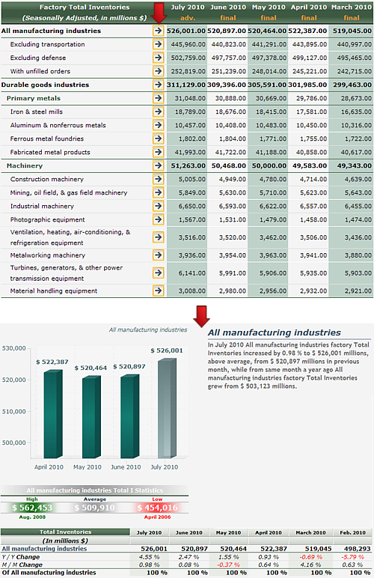
Task: Click the Average statistic $ 509,910
Action: [x=94, y=508]
